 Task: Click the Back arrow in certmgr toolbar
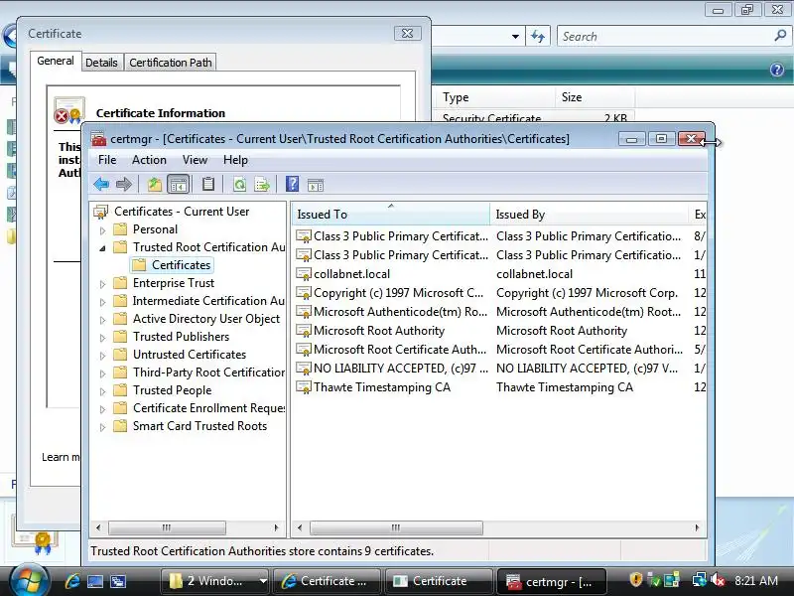coord(101,184)
